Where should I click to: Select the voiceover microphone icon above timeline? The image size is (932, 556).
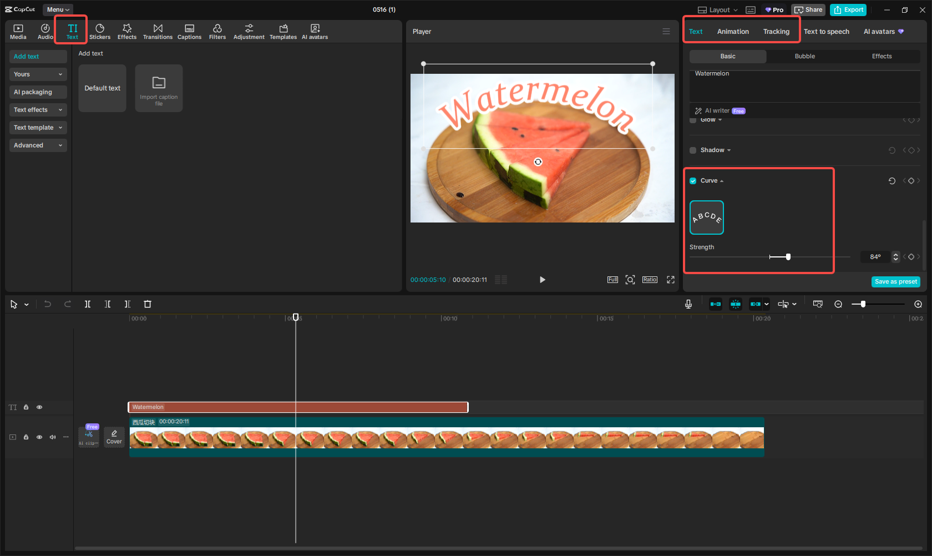pyautogui.click(x=688, y=304)
